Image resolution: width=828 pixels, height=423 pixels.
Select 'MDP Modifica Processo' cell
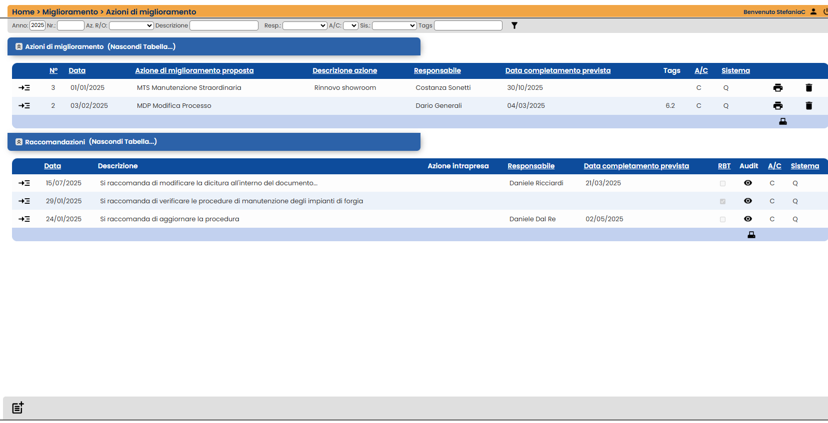(174, 106)
